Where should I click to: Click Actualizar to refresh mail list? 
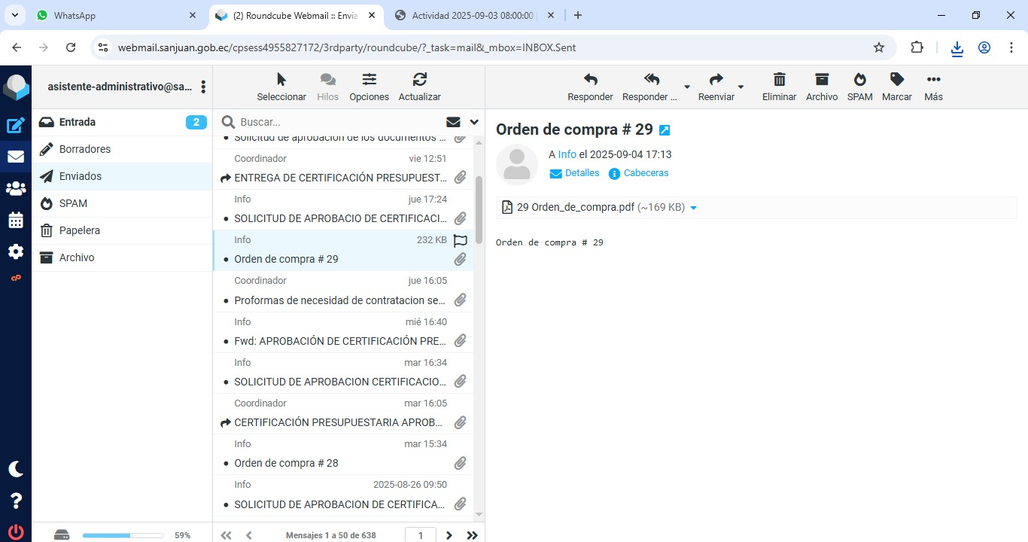click(x=419, y=87)
